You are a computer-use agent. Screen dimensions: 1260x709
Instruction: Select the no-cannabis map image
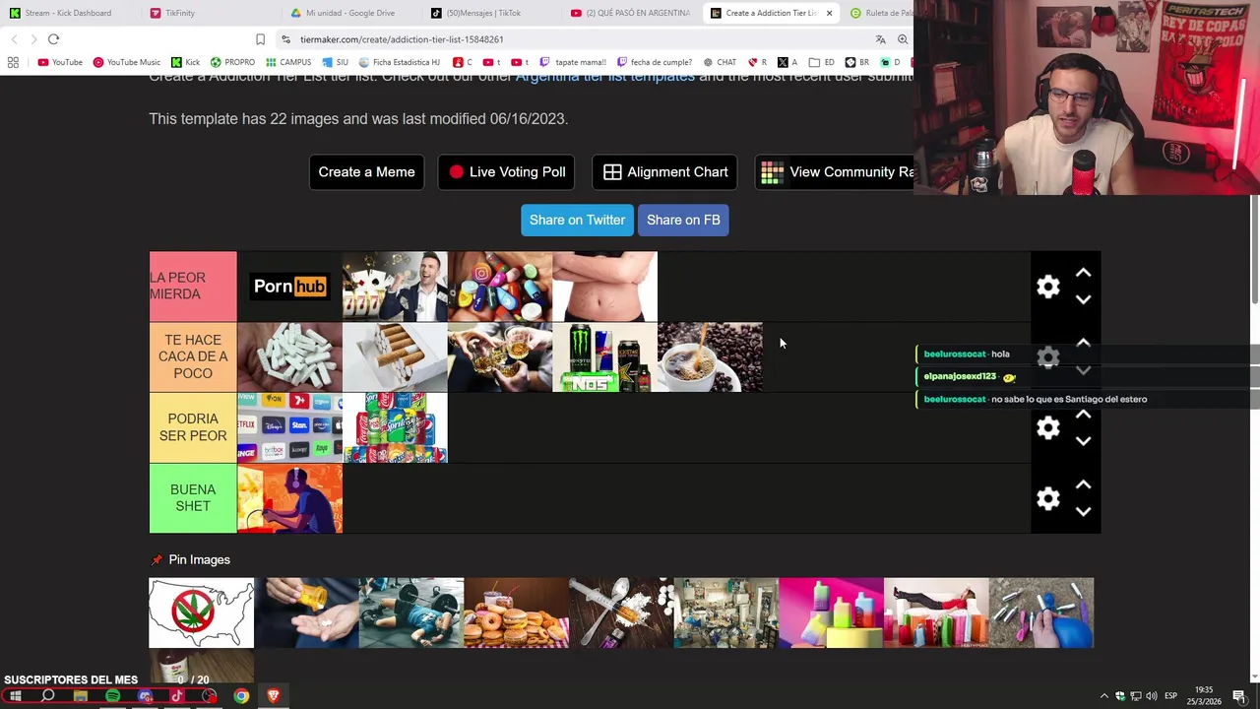coord(201,612)
